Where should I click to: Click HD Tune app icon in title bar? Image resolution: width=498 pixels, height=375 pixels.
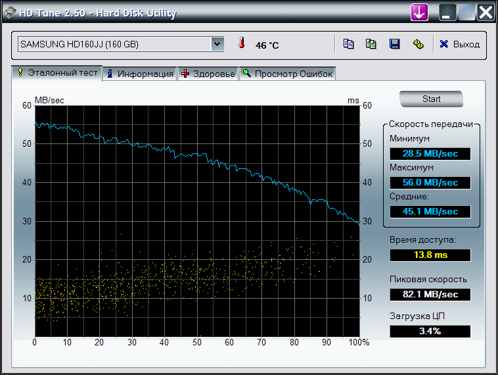coord(10,12)
